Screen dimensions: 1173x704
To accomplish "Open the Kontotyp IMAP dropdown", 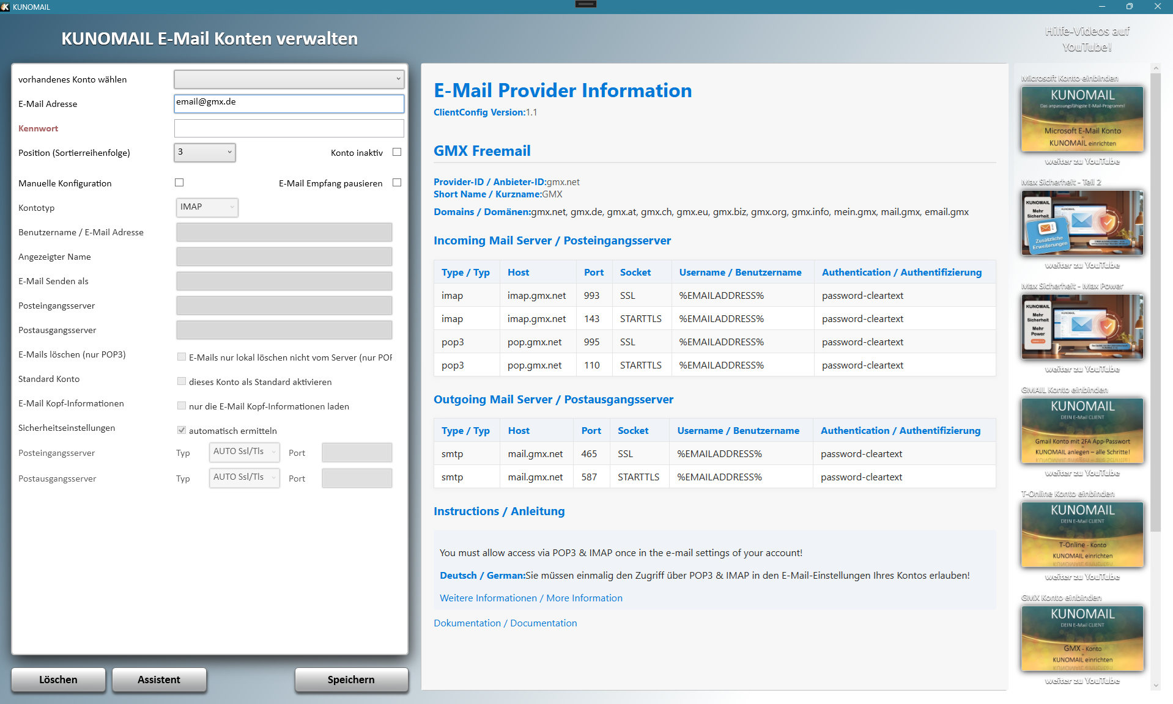I will coord(207,207).
